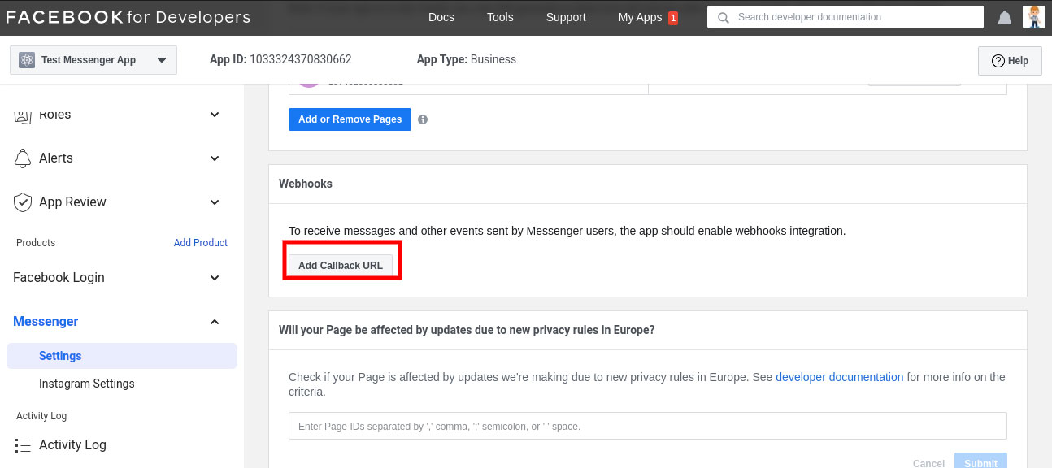Click the privacy rules in Europe heading
Screen dimensions: 1052x468
click(x=467, y=330)
